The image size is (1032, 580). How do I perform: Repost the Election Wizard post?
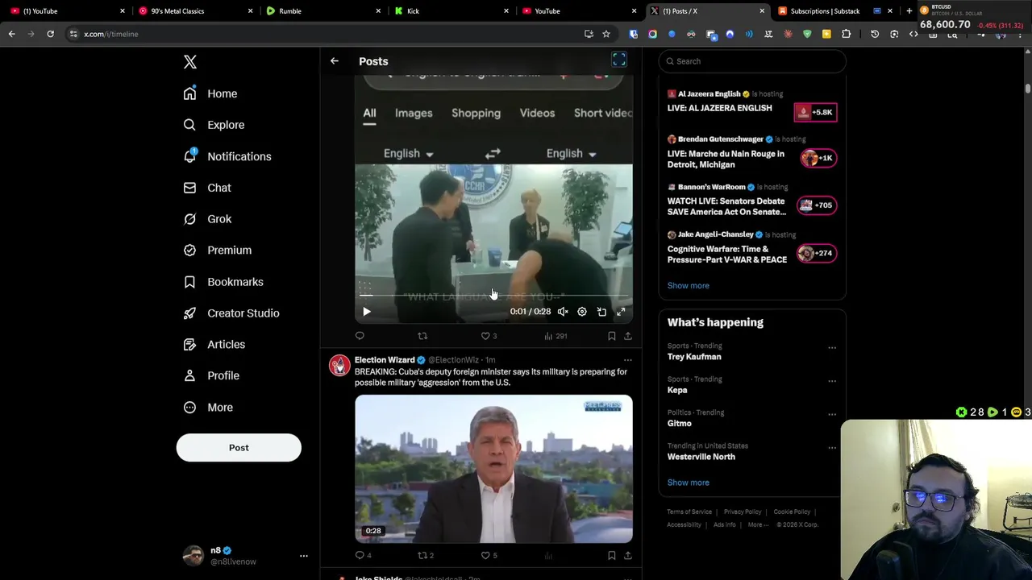(x=426, y=555)
